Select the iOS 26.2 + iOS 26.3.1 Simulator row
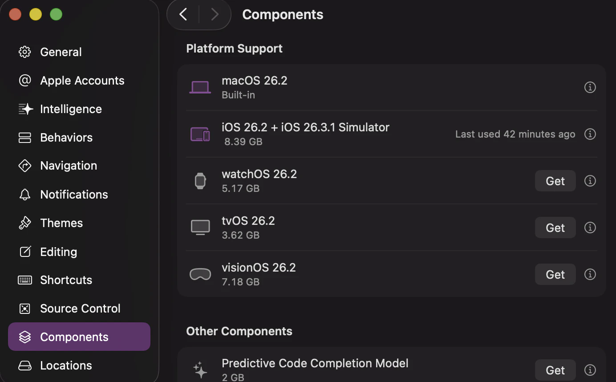Viewport: 616px width, 382px height. [392, 134]
